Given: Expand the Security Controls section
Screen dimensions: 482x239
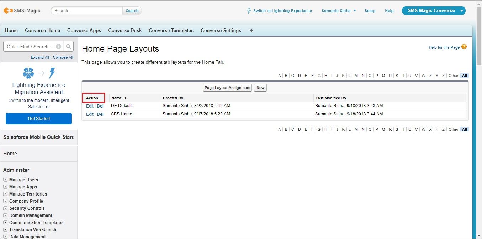Looking at the screenshot, I should 5,208.
